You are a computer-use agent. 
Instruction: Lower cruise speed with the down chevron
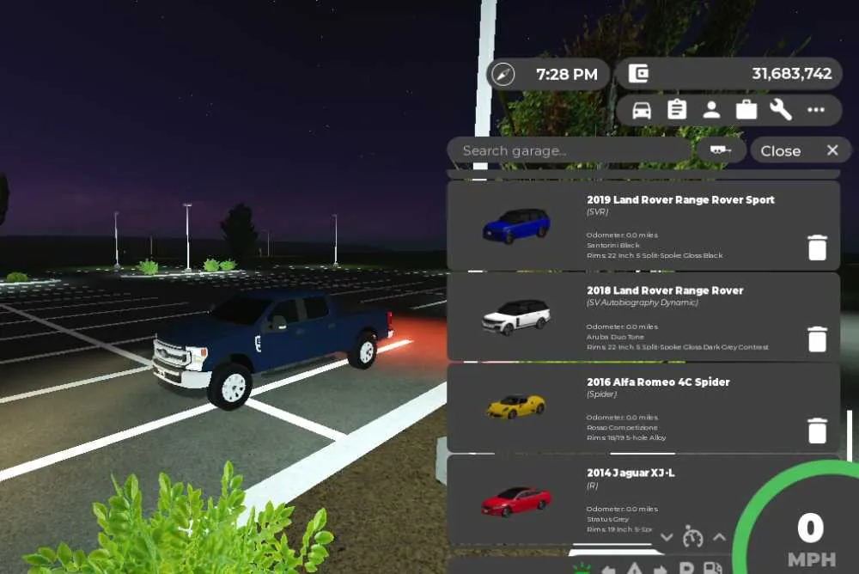tap(667, 537)
